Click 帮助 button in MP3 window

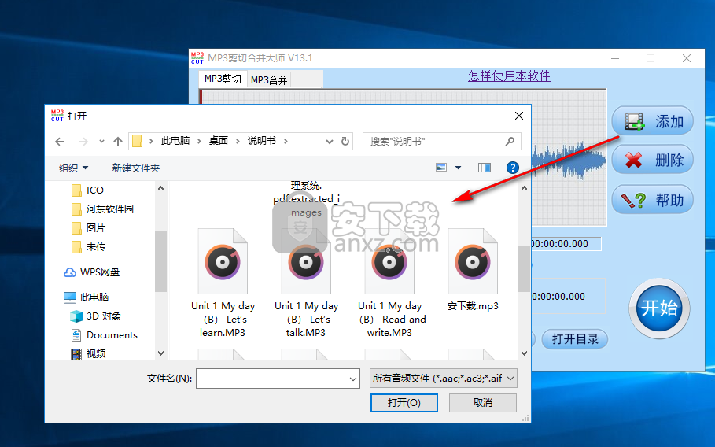tap(653, 200)
